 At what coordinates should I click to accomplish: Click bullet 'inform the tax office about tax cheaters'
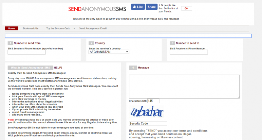(35, 104)
